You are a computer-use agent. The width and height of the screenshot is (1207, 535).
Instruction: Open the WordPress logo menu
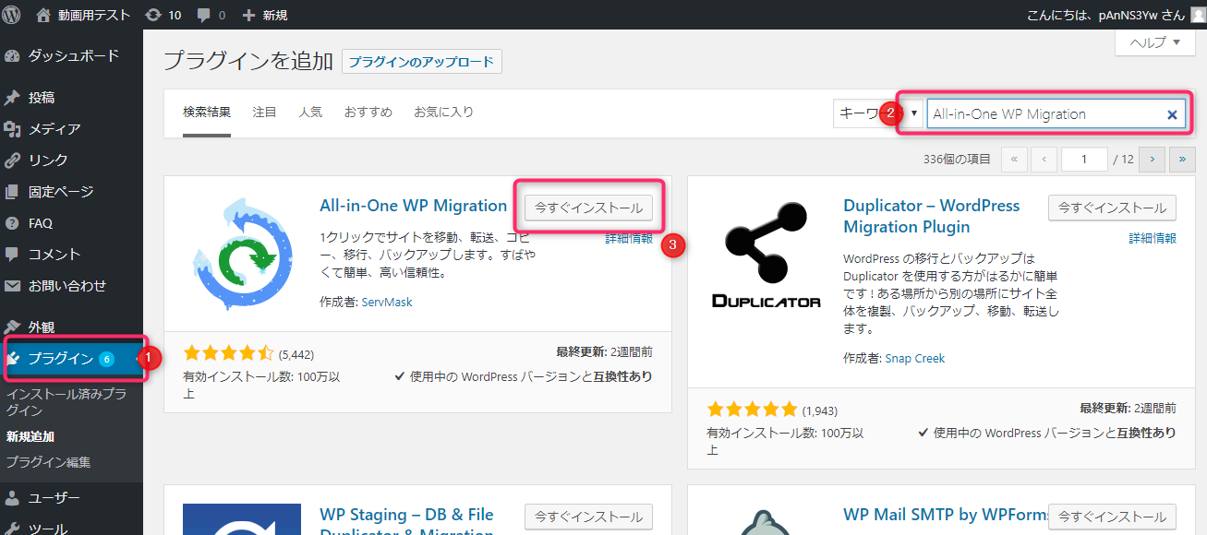12,15
